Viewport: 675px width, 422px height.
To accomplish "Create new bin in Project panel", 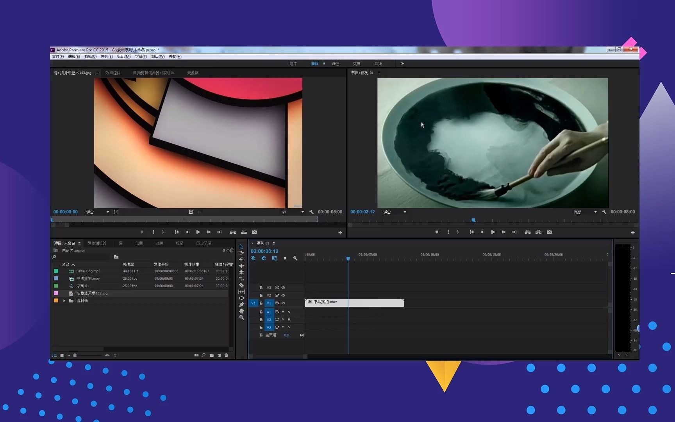I will [211, 355].
